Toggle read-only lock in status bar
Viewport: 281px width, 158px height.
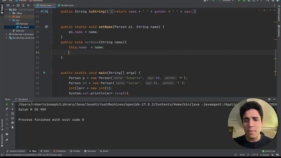272,155
